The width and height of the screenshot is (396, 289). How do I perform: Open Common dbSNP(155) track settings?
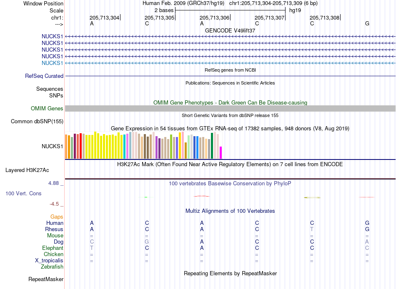point(37,122)
